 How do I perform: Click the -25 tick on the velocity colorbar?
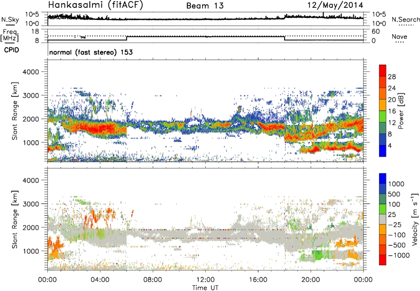(x=395, y=224)
